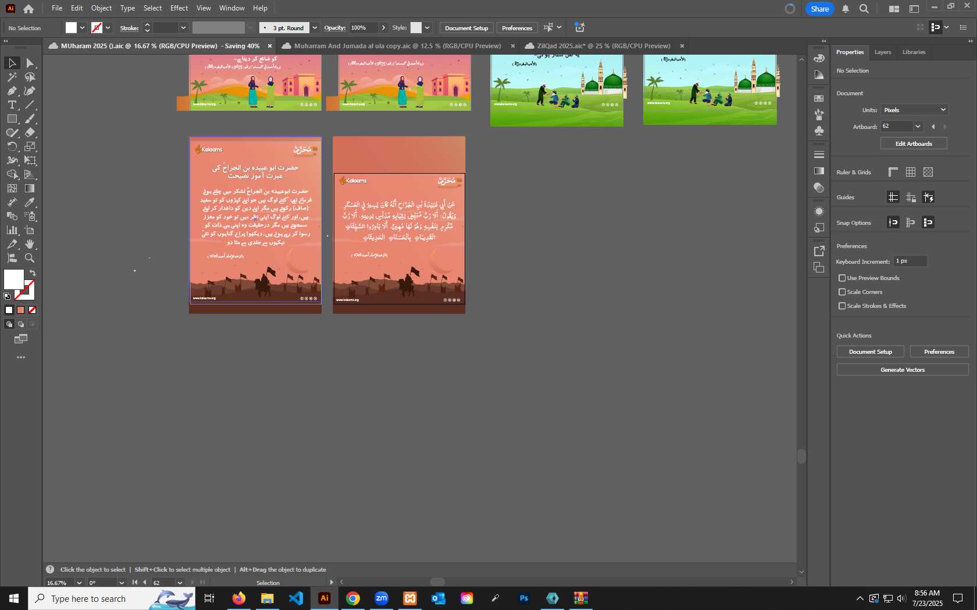This screenshot has width=977, height=610.
Task: Open the Style dropdown arrow
Action: pyautogui.click(x=427, y=28)
